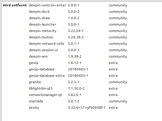Click the 'extra' repository of geoip-database-extra
Viewport: 162px width, 121px height.
coord(113,76)
